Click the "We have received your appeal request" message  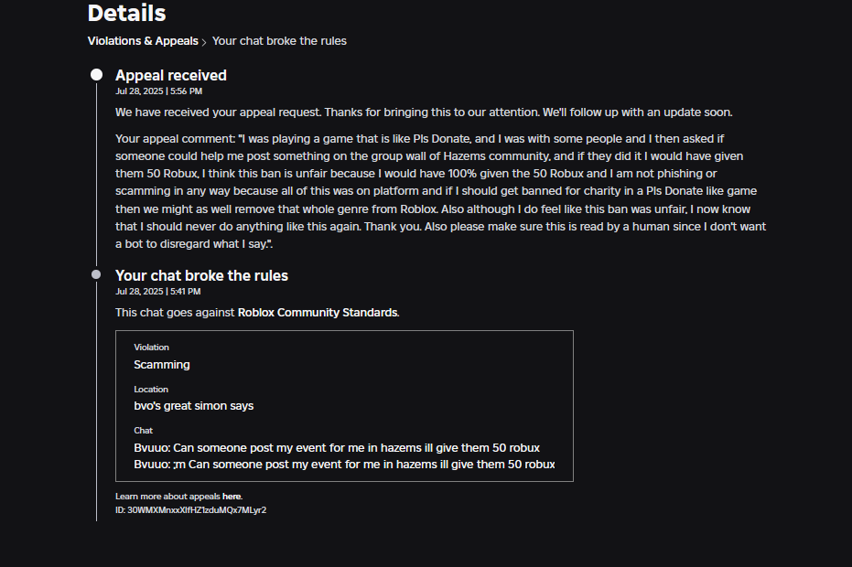click(424, 112)
